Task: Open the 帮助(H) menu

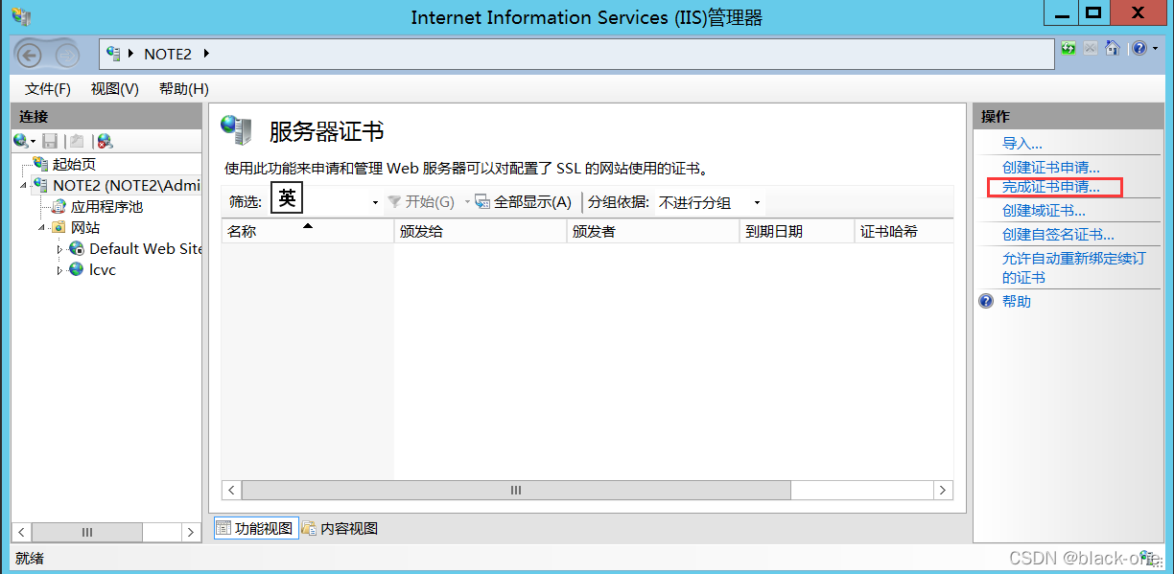Action: point(183,89)
